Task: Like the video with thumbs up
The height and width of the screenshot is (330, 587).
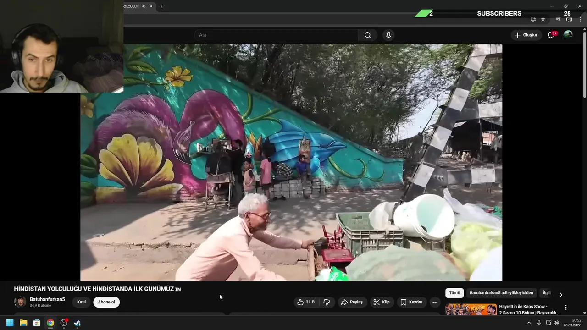Action: coord(306,302)
